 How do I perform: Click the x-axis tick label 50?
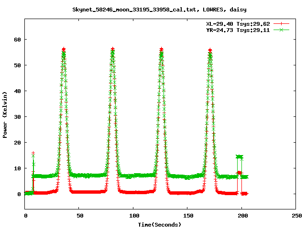80,216
